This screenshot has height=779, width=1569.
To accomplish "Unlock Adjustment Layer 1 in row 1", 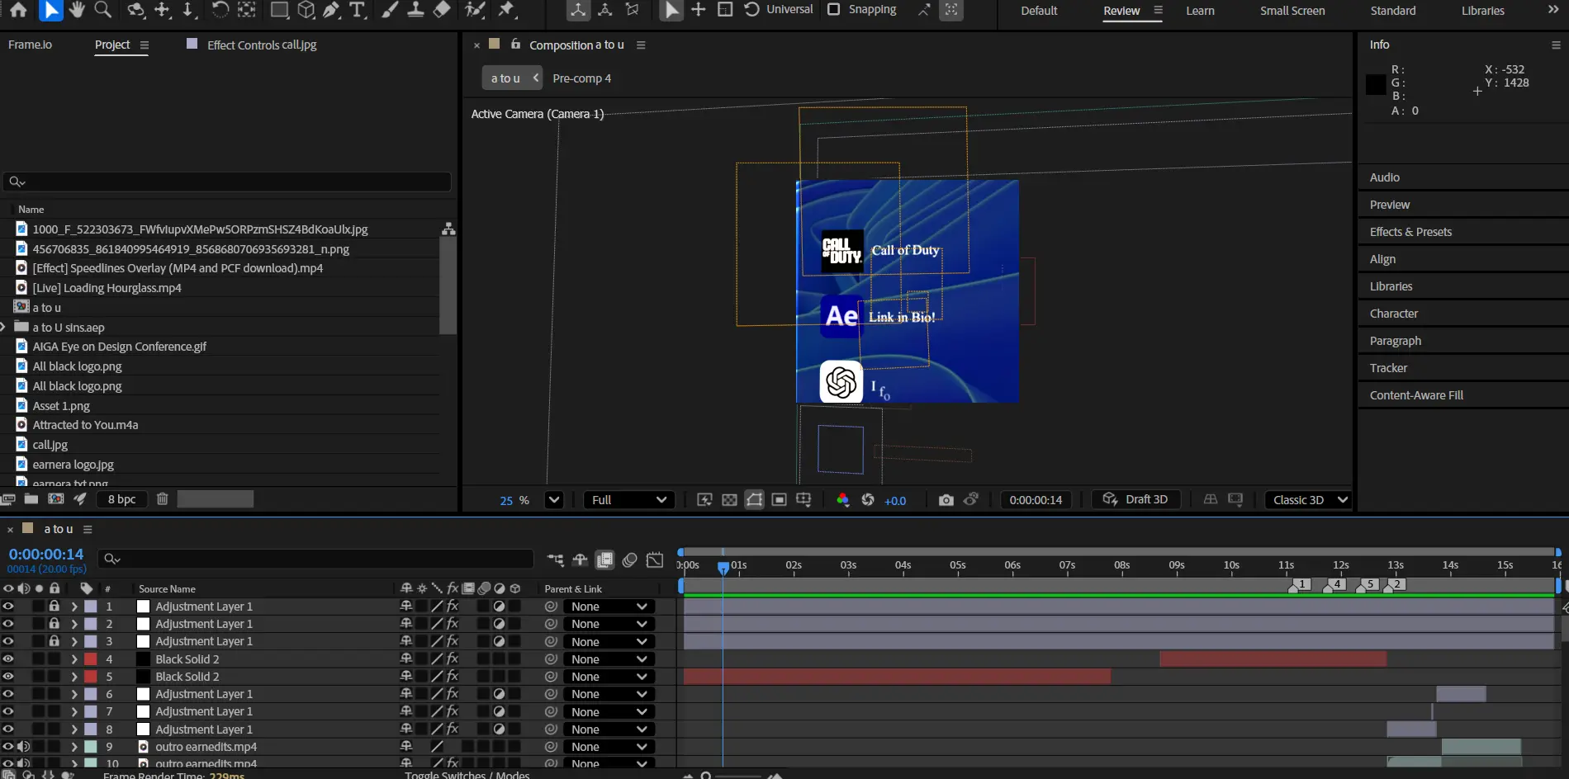I will 55,607.
